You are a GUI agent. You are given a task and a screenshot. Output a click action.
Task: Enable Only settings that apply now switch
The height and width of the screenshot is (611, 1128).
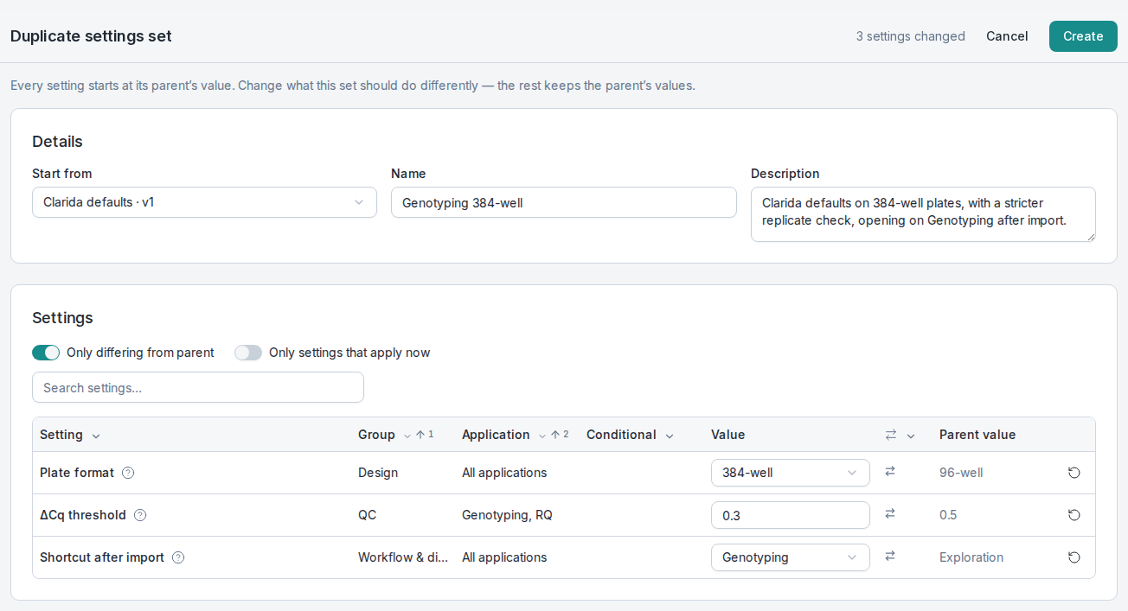(248, 353)
